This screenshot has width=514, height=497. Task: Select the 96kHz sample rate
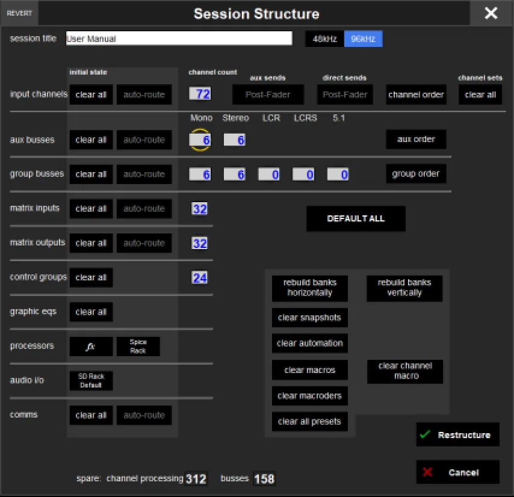tap(363, 39)
